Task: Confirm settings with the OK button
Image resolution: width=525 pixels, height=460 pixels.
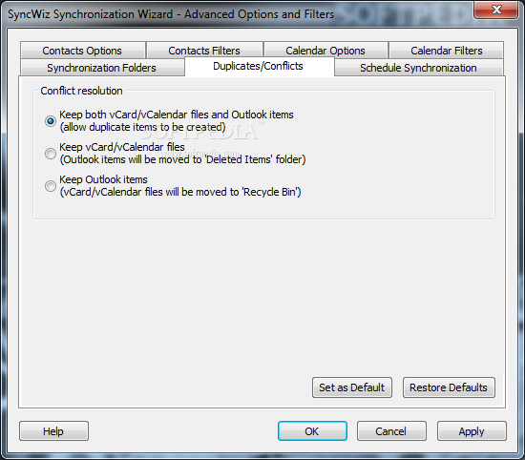Action: point(312,431)
